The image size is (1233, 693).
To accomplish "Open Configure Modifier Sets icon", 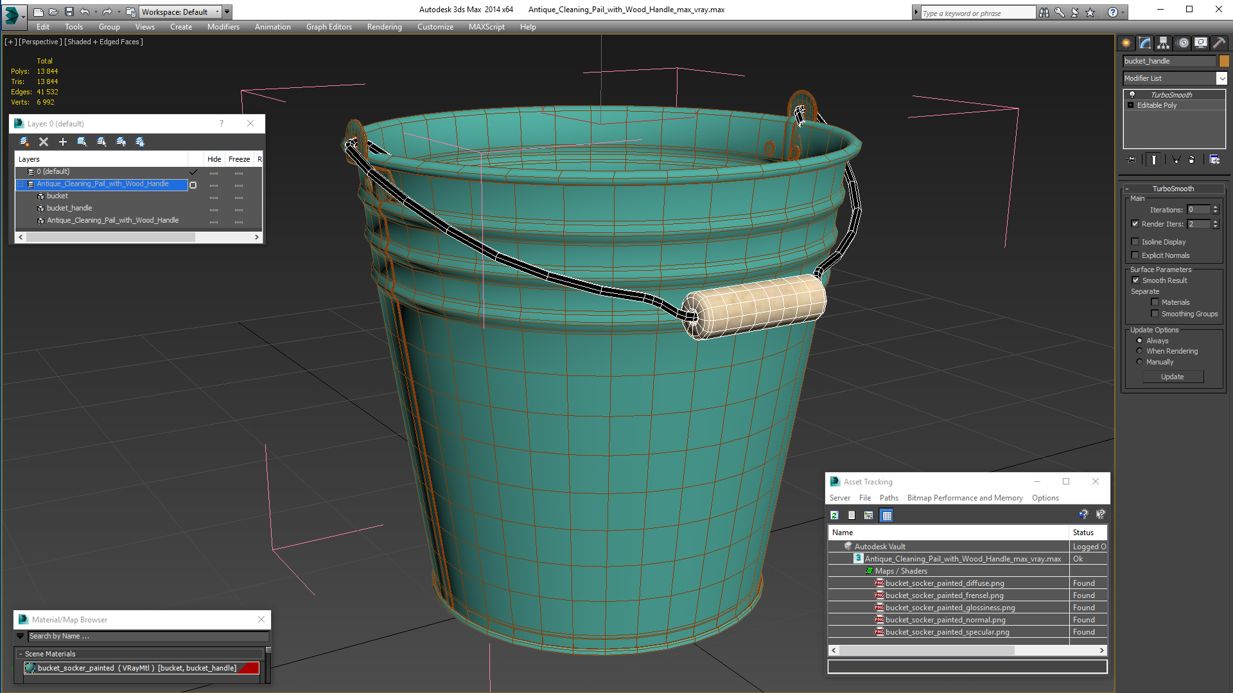I will tap(1214, 160).
